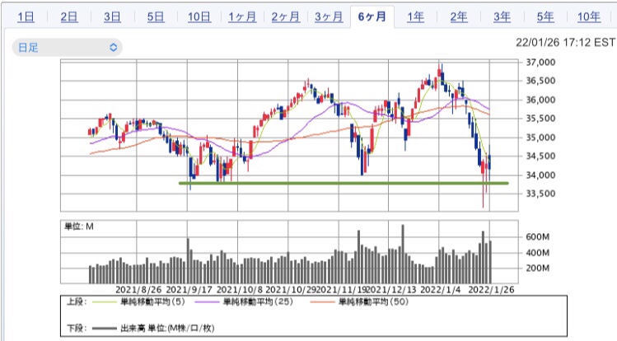Click the 単純移動平均(5) green legend line
This screenshot has height=341, width=617.
104,302
